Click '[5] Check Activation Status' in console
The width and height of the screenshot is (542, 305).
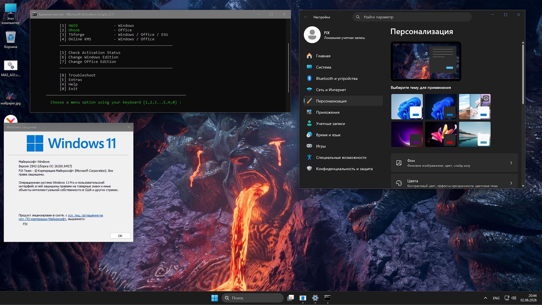(x=90, y=52)
